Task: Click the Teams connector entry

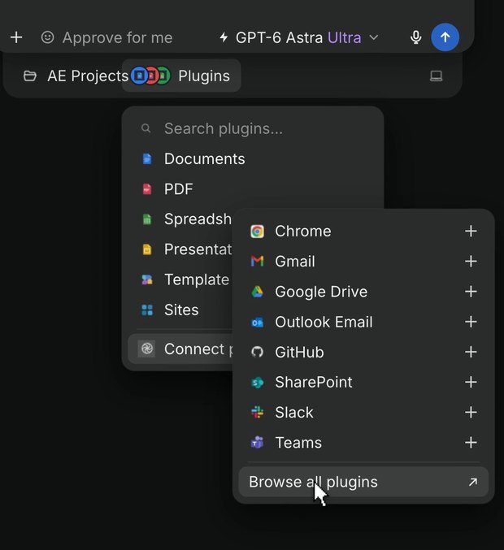Action: [363, 442]
